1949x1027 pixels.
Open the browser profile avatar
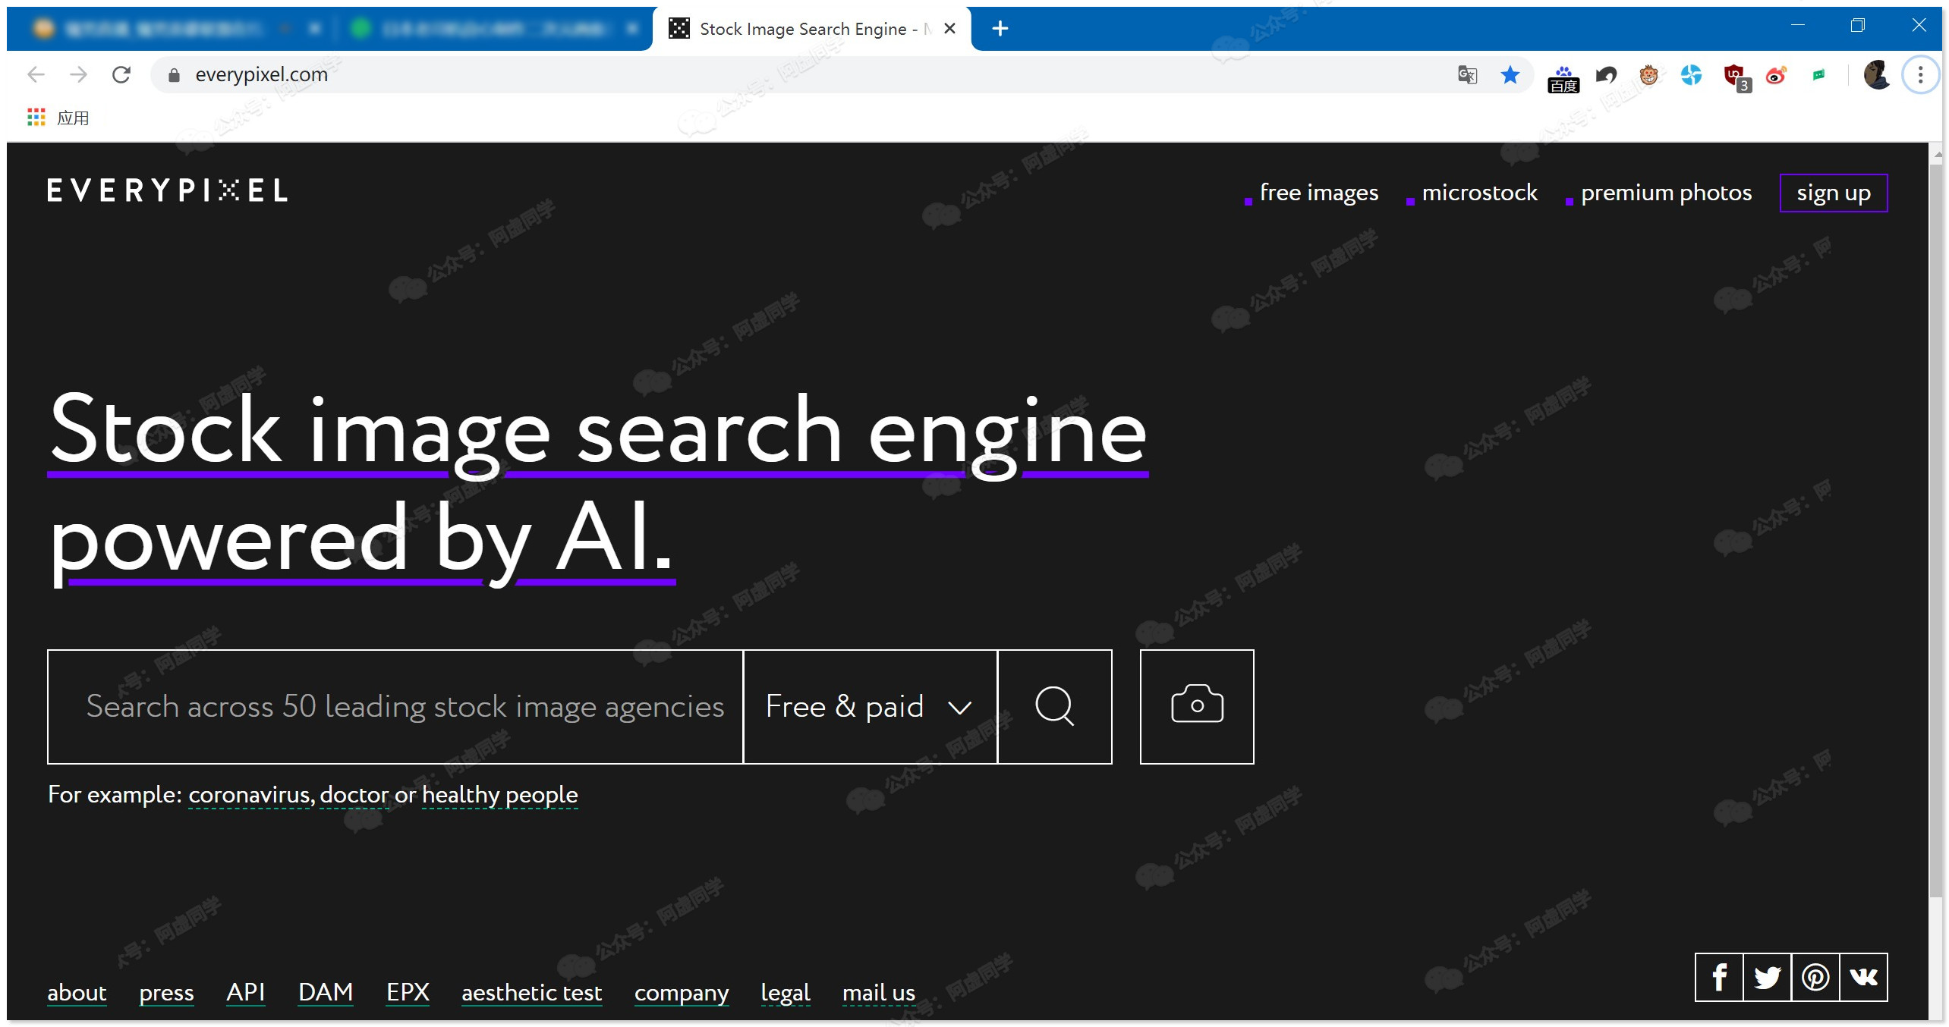coord(1877,74)
